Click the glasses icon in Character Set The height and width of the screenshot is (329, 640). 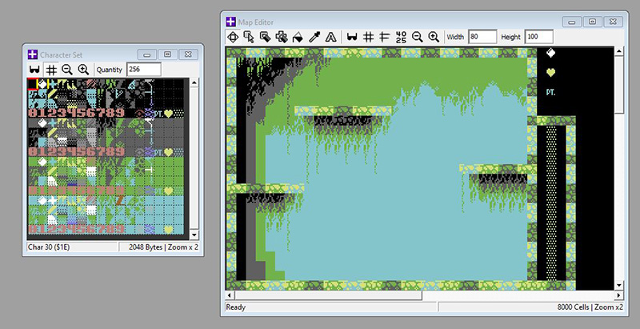(x=34, y=70)
